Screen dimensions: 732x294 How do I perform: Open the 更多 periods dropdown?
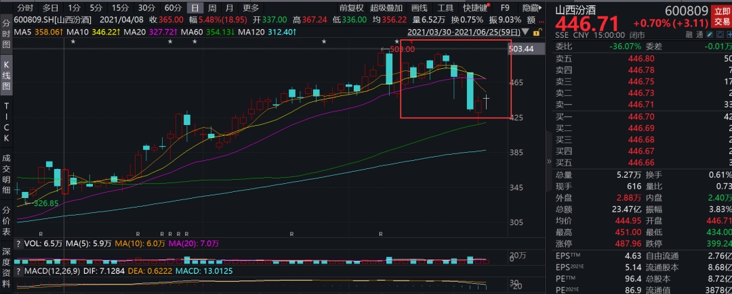(x=251, y=7)
